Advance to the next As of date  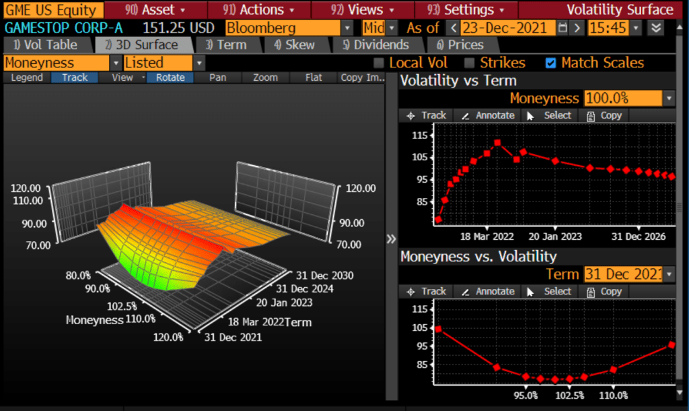coord(576,28)
